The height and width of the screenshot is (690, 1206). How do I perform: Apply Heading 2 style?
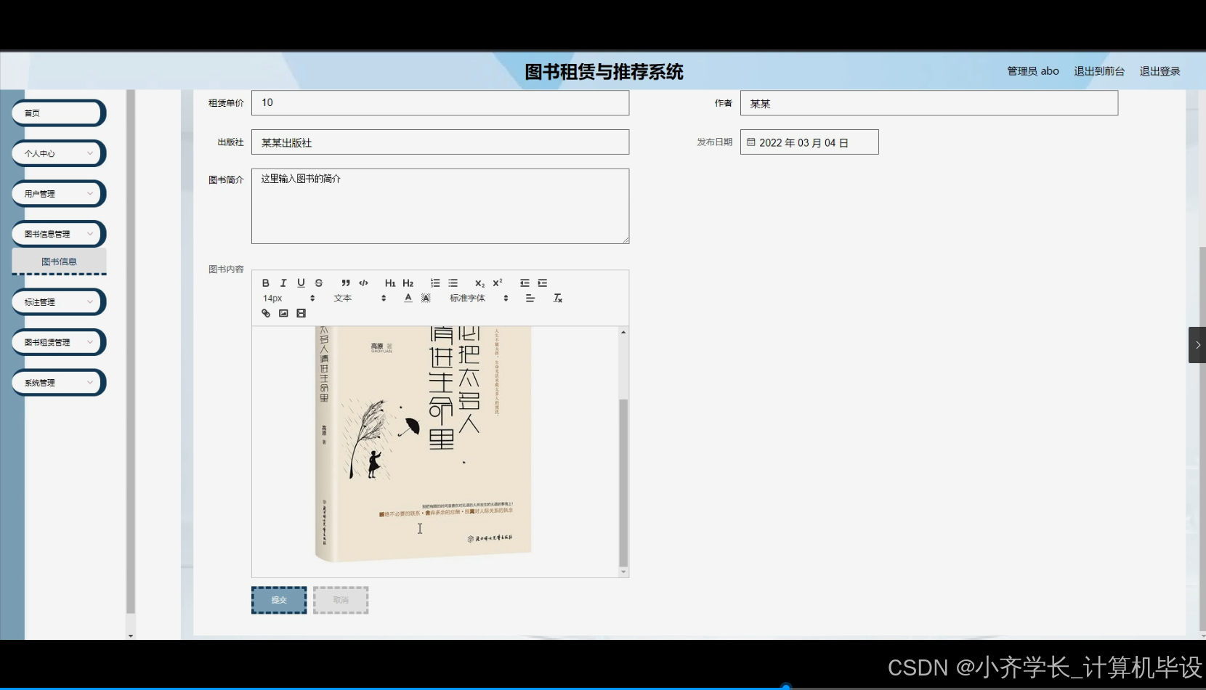pos(408,283)
